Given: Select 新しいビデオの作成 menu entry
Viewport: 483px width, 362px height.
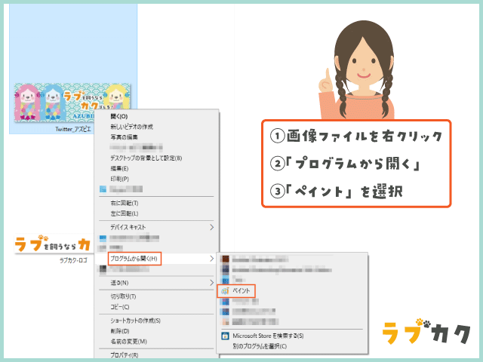Looking at the screenshot, I should (131, 127).
